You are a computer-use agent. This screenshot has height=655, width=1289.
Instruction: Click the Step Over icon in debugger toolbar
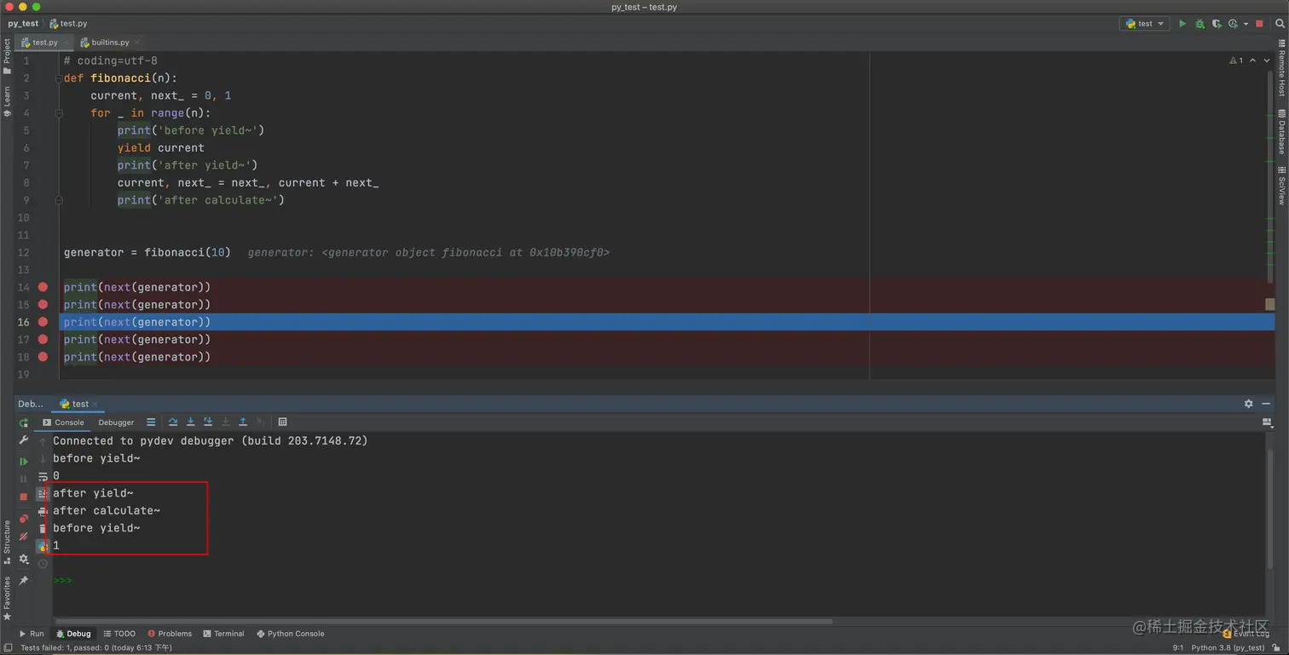(173, 422)
